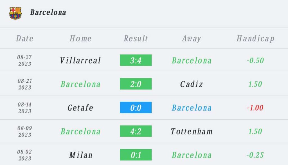Open the blue 0:0 Getafe result
This screenshot has height=165, width=288.
(x=136, y=108)
